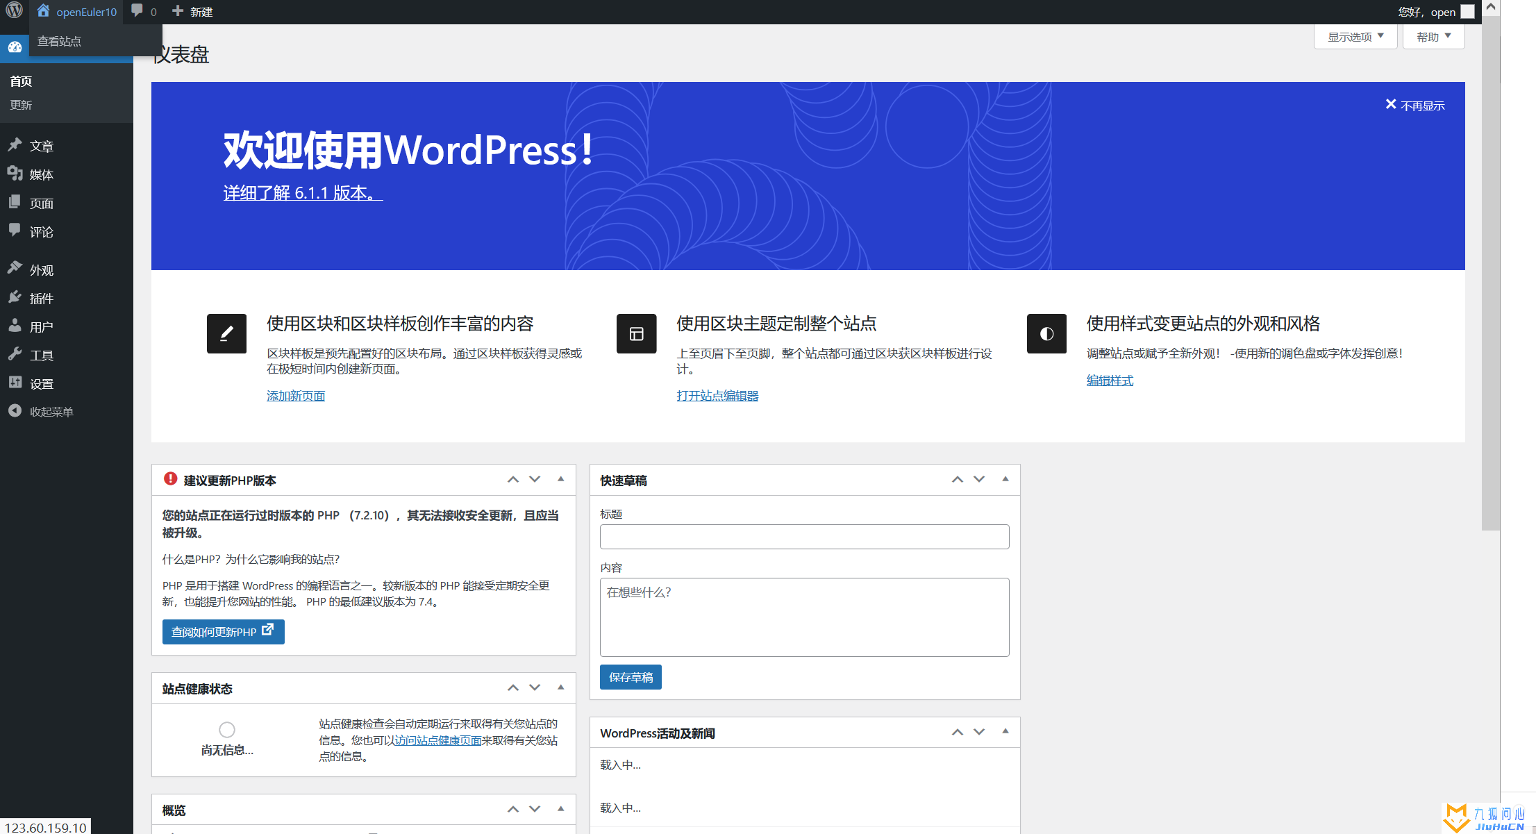Move WordPress活动及新闻 panel up
The image size is (1536, 834).
coord(958,732)
